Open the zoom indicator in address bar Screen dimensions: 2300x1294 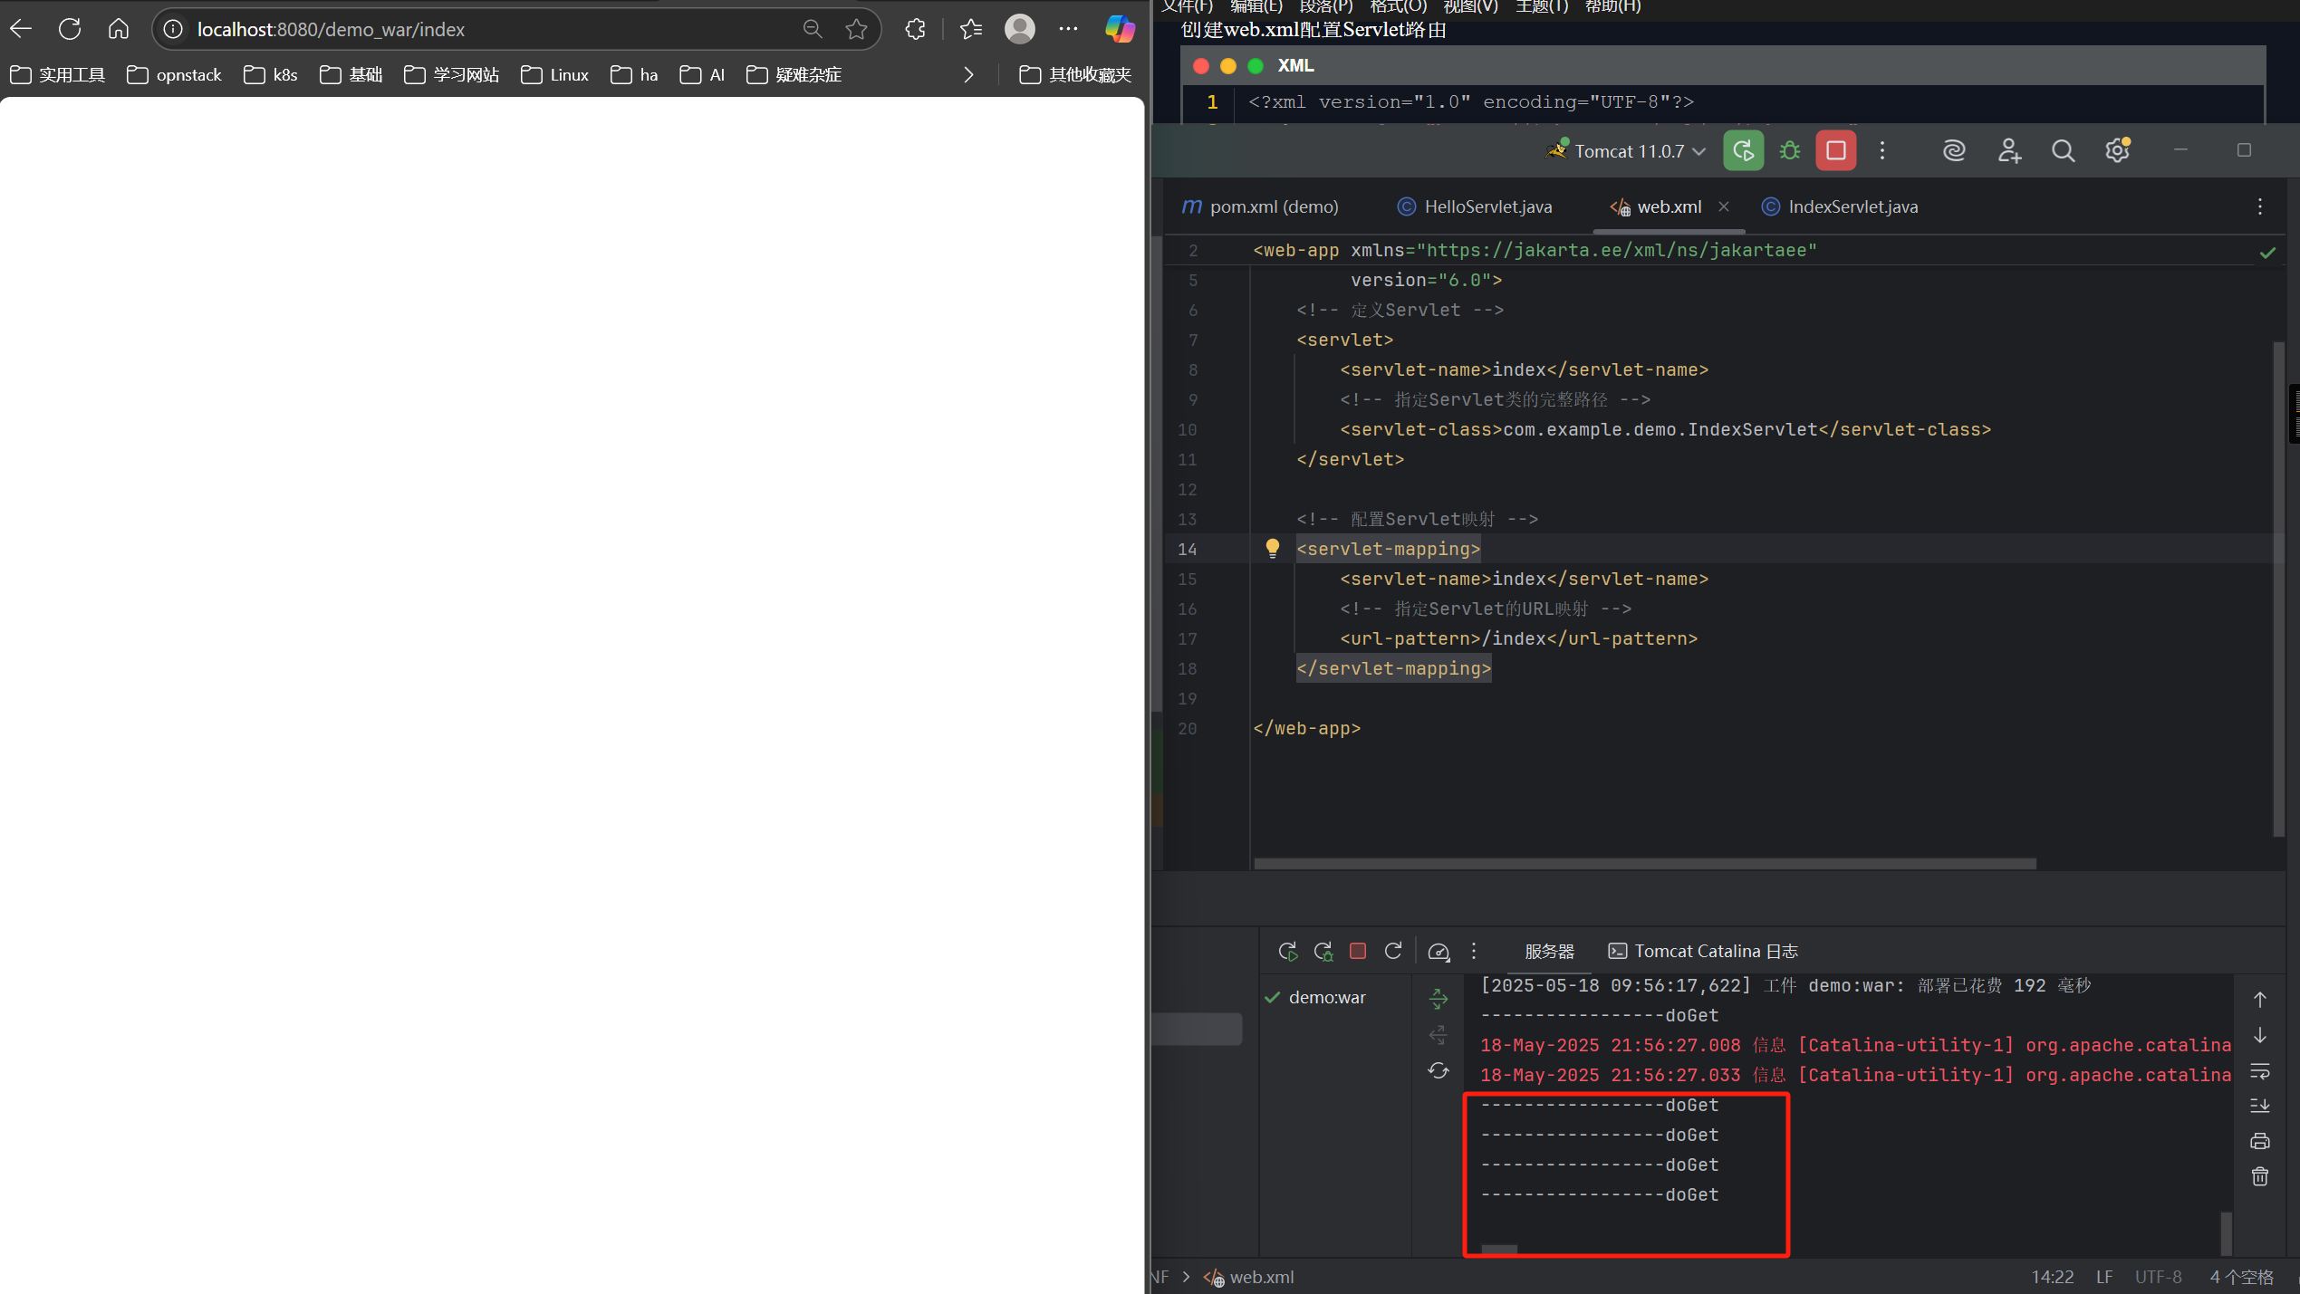(813, 29)
